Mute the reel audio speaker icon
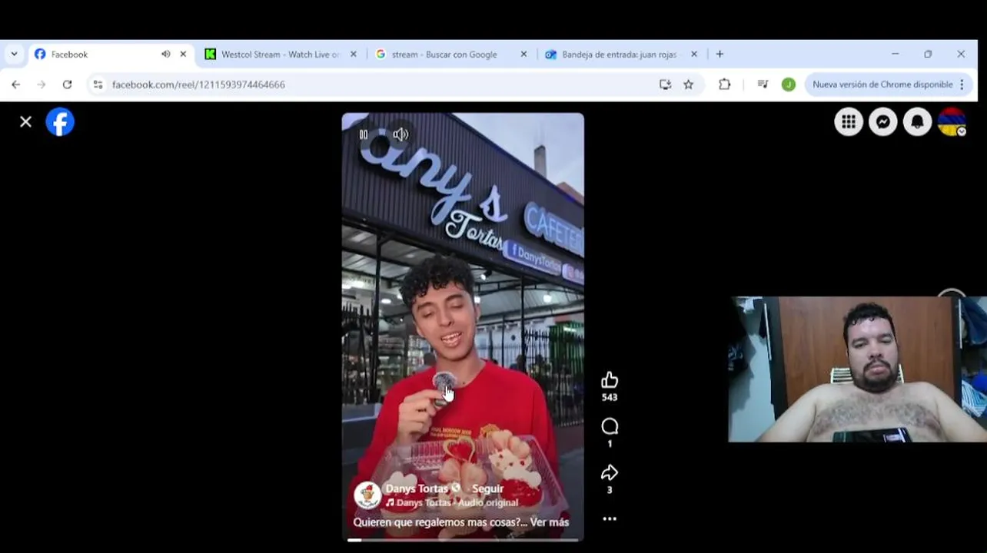Screen dimensions: 987x553 tap(400, 134)
